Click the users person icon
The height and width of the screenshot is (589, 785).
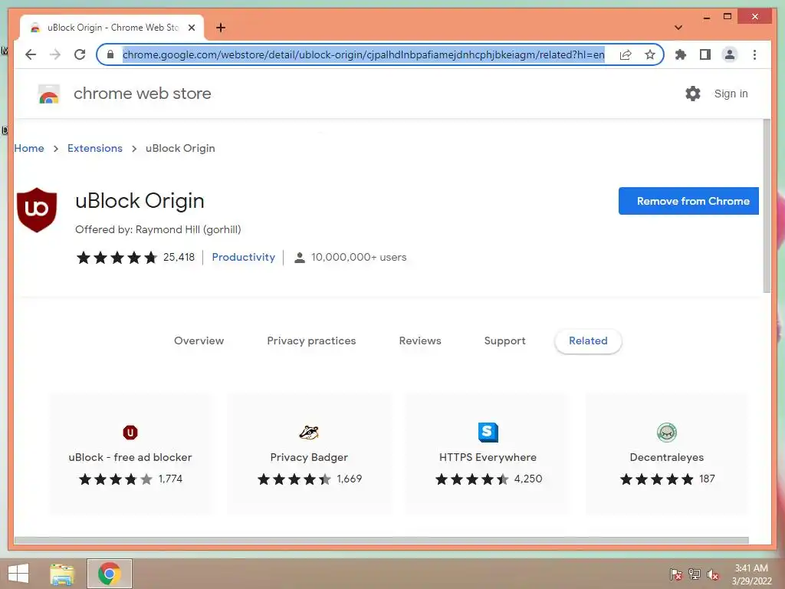click(x=300, y=258)
